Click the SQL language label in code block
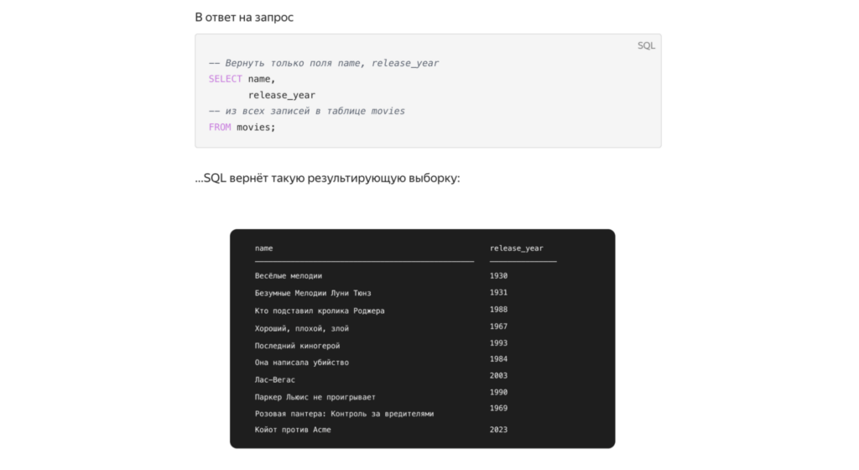The height and width of the screenshot is (470, 859). click(646, 45)
